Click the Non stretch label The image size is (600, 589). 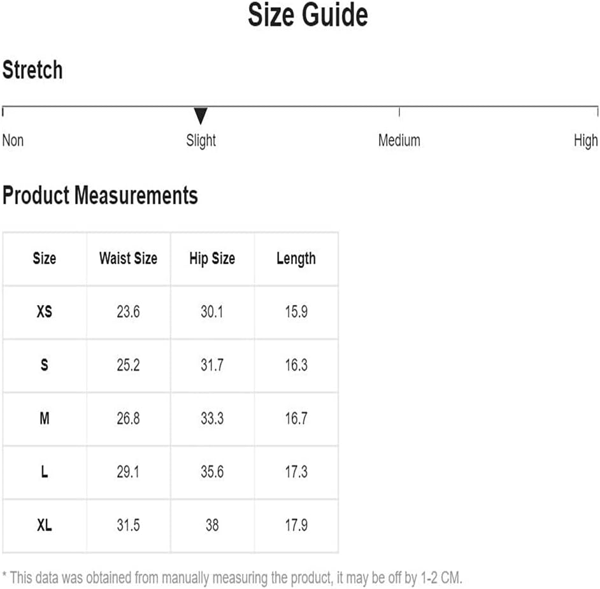coord(13,140)
